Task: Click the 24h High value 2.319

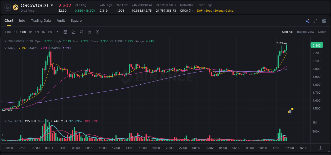Action: click(x=104, y=11)
